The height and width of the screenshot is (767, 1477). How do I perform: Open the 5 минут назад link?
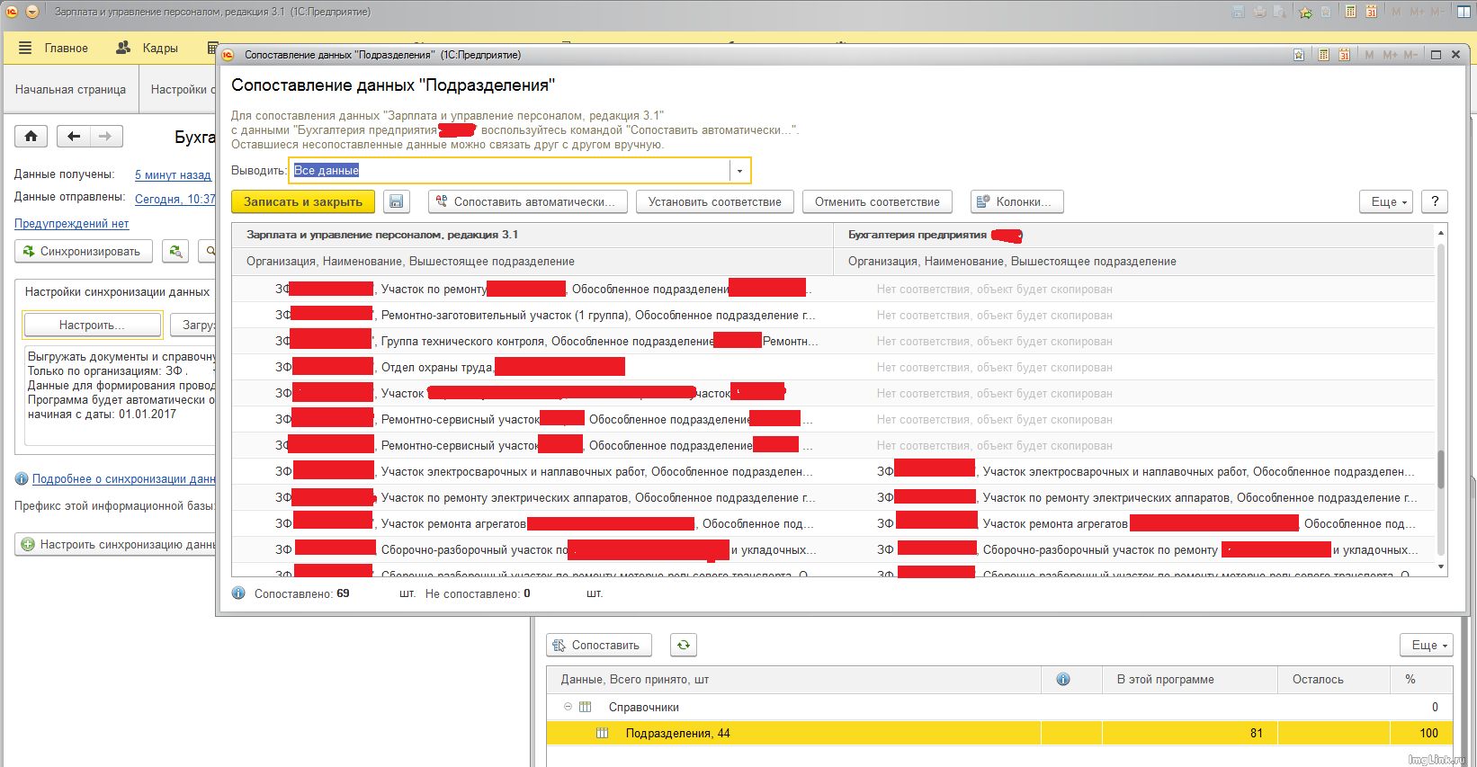[x=173, y=175]
